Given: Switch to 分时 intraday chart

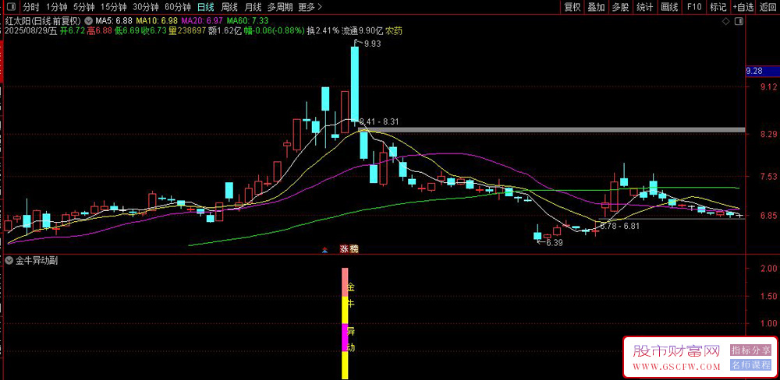Looking at the screenshot, I should (x=31, y=7).
